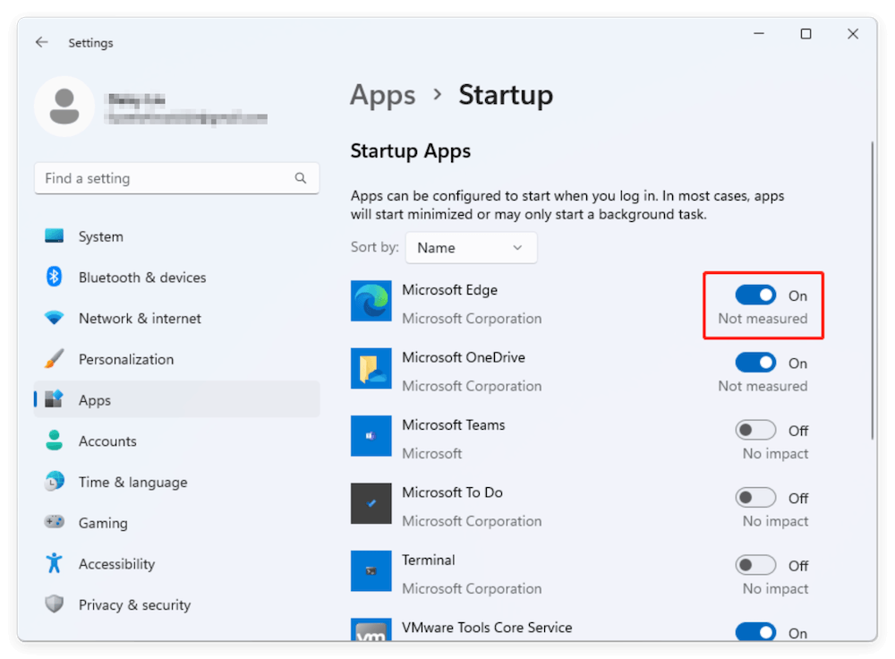This screenshot has width=895, height=659.
Task: Click the Microsoft To Do app icon
Action: click(371, 504)
